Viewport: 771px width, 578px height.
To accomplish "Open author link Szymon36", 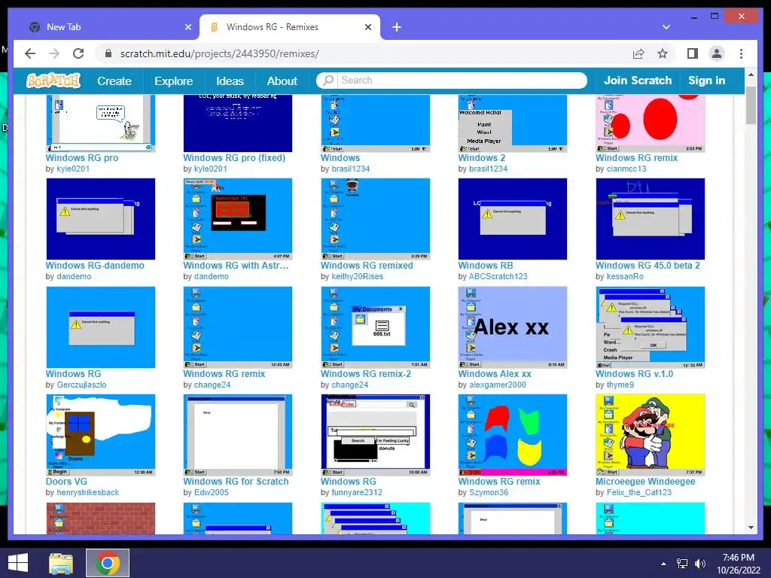I will (x=488, y=492).
